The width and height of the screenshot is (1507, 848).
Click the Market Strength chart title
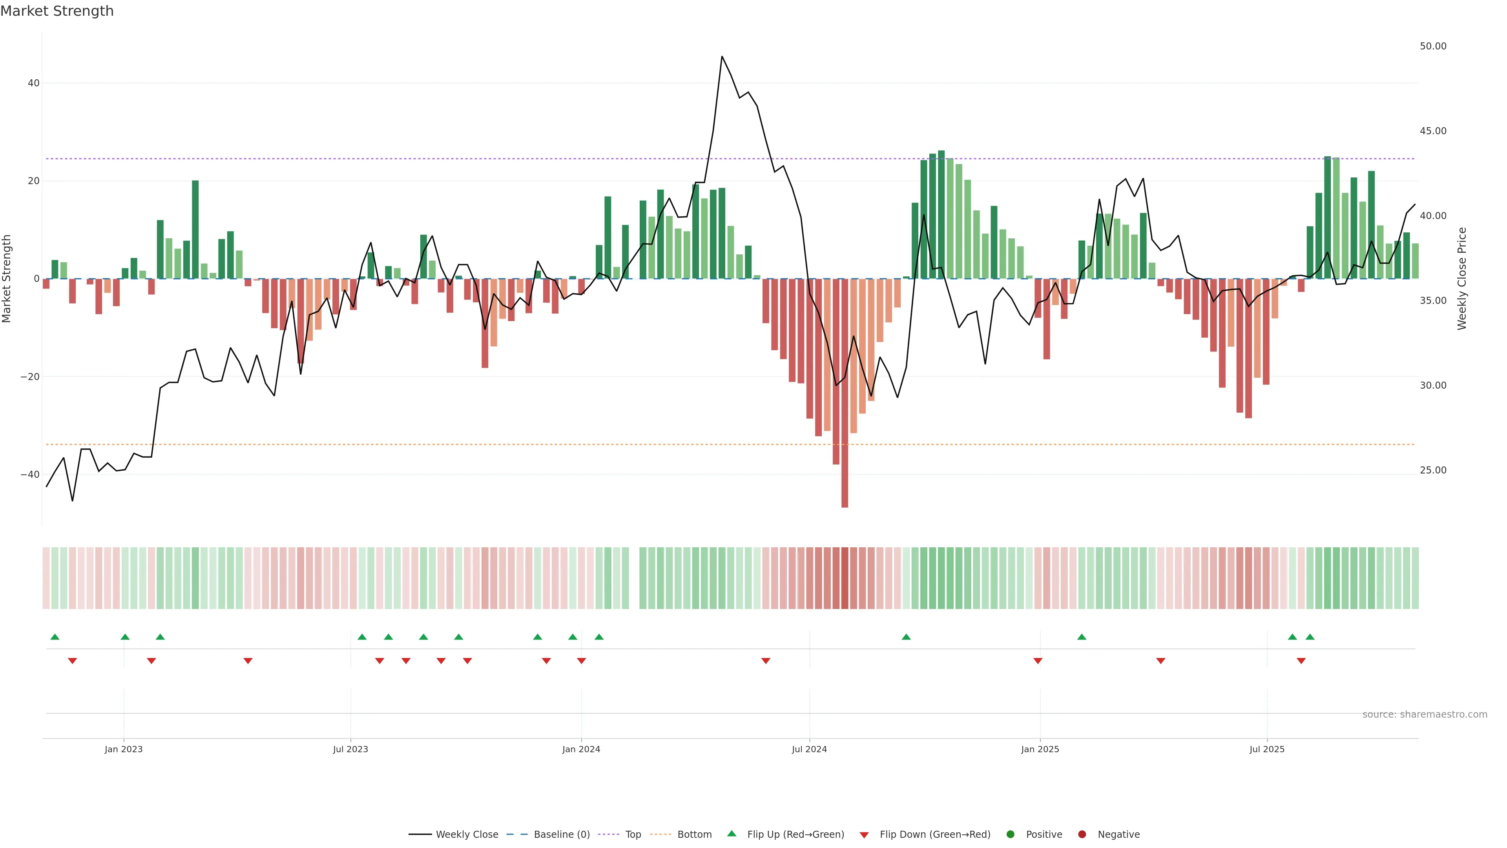[57, 11]
